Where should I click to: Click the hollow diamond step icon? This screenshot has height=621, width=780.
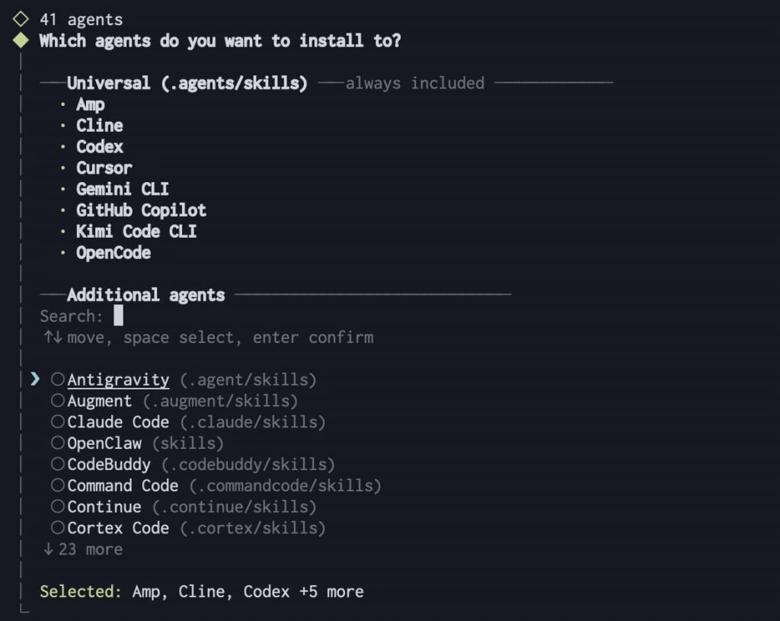[21, 19]
